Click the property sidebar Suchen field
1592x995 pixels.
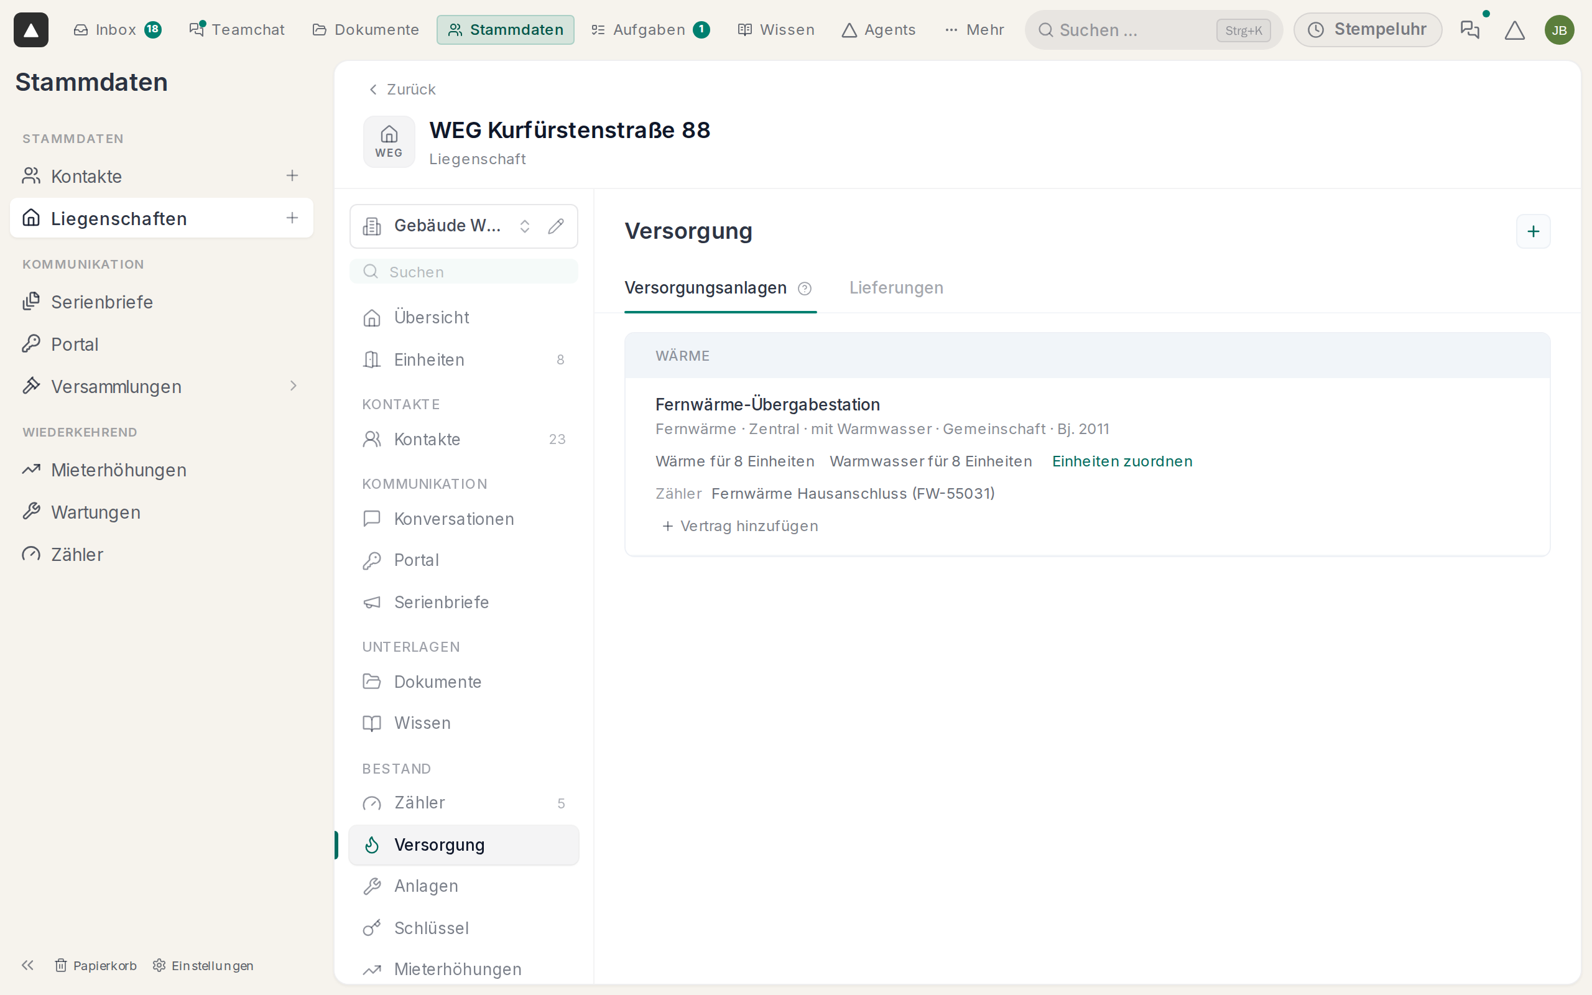464,272
